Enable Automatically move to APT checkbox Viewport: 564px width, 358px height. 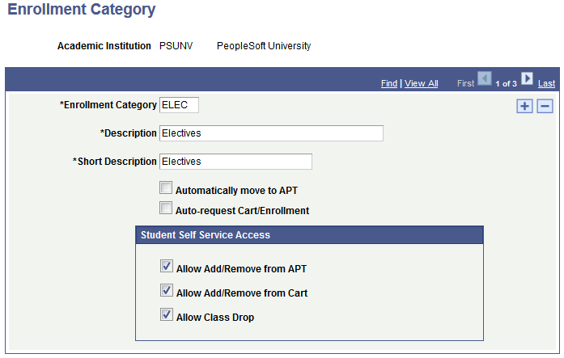coord(166,188)
